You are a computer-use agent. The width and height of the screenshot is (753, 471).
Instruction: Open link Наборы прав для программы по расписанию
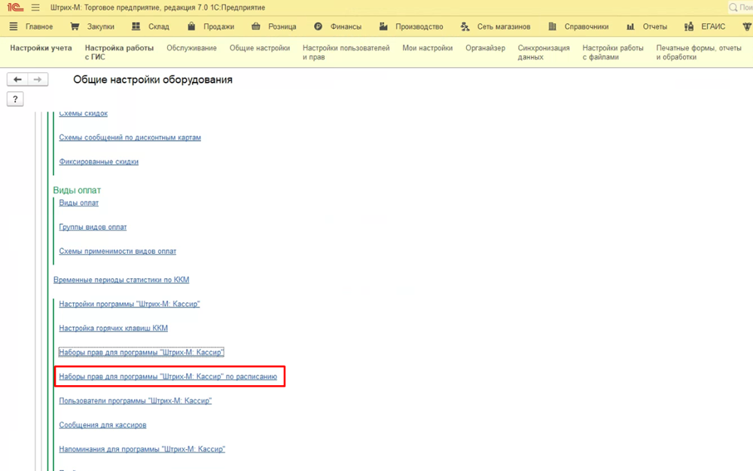pos(168,377)
